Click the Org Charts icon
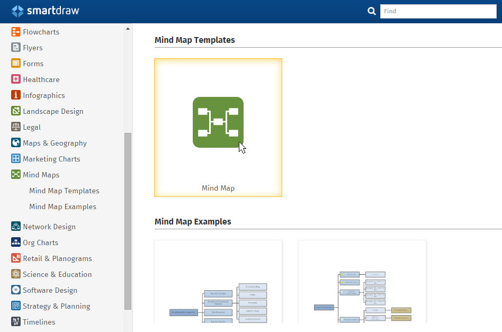502x332 pixels. tap(16, 242)
